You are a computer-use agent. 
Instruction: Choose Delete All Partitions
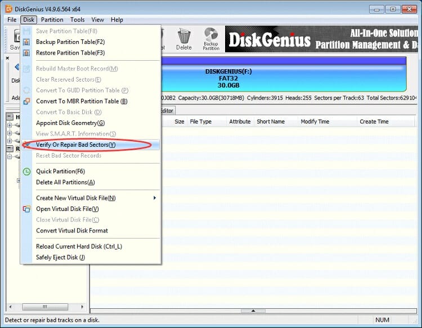click(x=65, y=182)
